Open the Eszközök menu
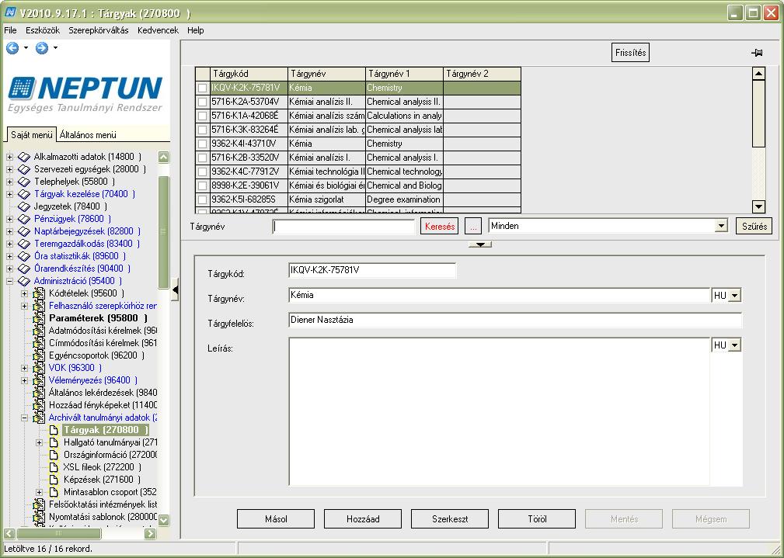The height and width of the screenshot is (558, 784). click(x=43, y=30)
